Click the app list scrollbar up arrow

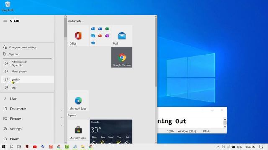[x=65, y=16]
